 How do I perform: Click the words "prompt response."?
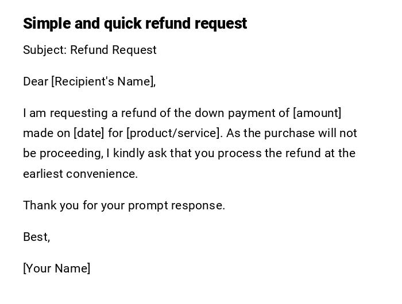176,205
